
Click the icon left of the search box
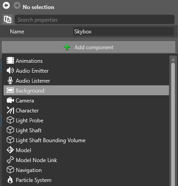(8, 19)
